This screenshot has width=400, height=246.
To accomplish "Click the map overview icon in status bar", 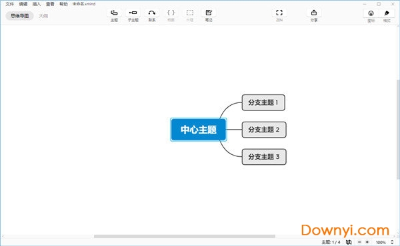I will pyautogui.click(x=349, y=242).
